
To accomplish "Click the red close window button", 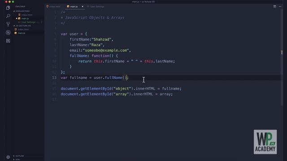I will pyautogui.click(x=6, y=2).
